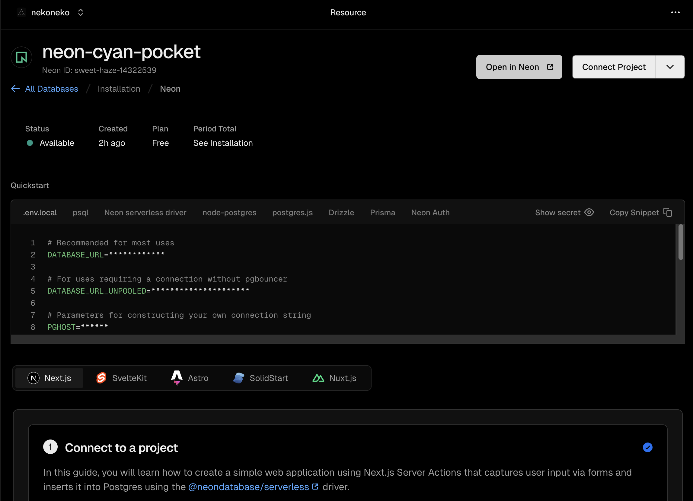The height and width of the screenshot is (501, 693).
Task: Click the Free plan value
Action: 160,143
